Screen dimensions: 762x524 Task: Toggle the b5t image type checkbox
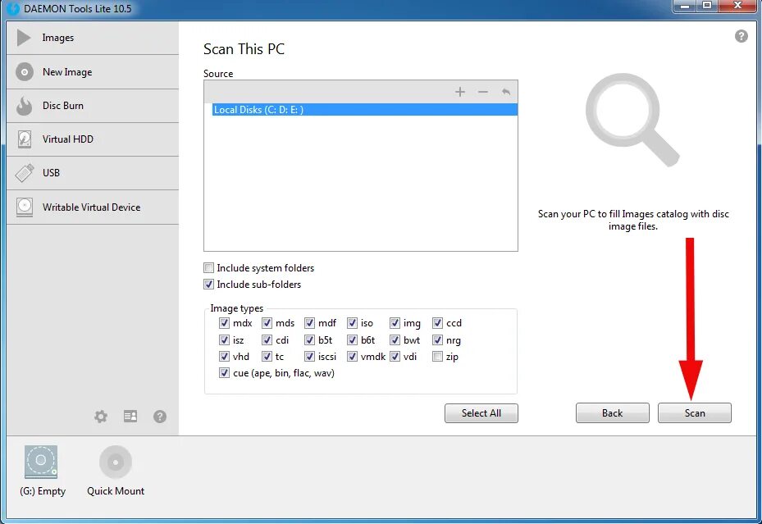[309, 340]
